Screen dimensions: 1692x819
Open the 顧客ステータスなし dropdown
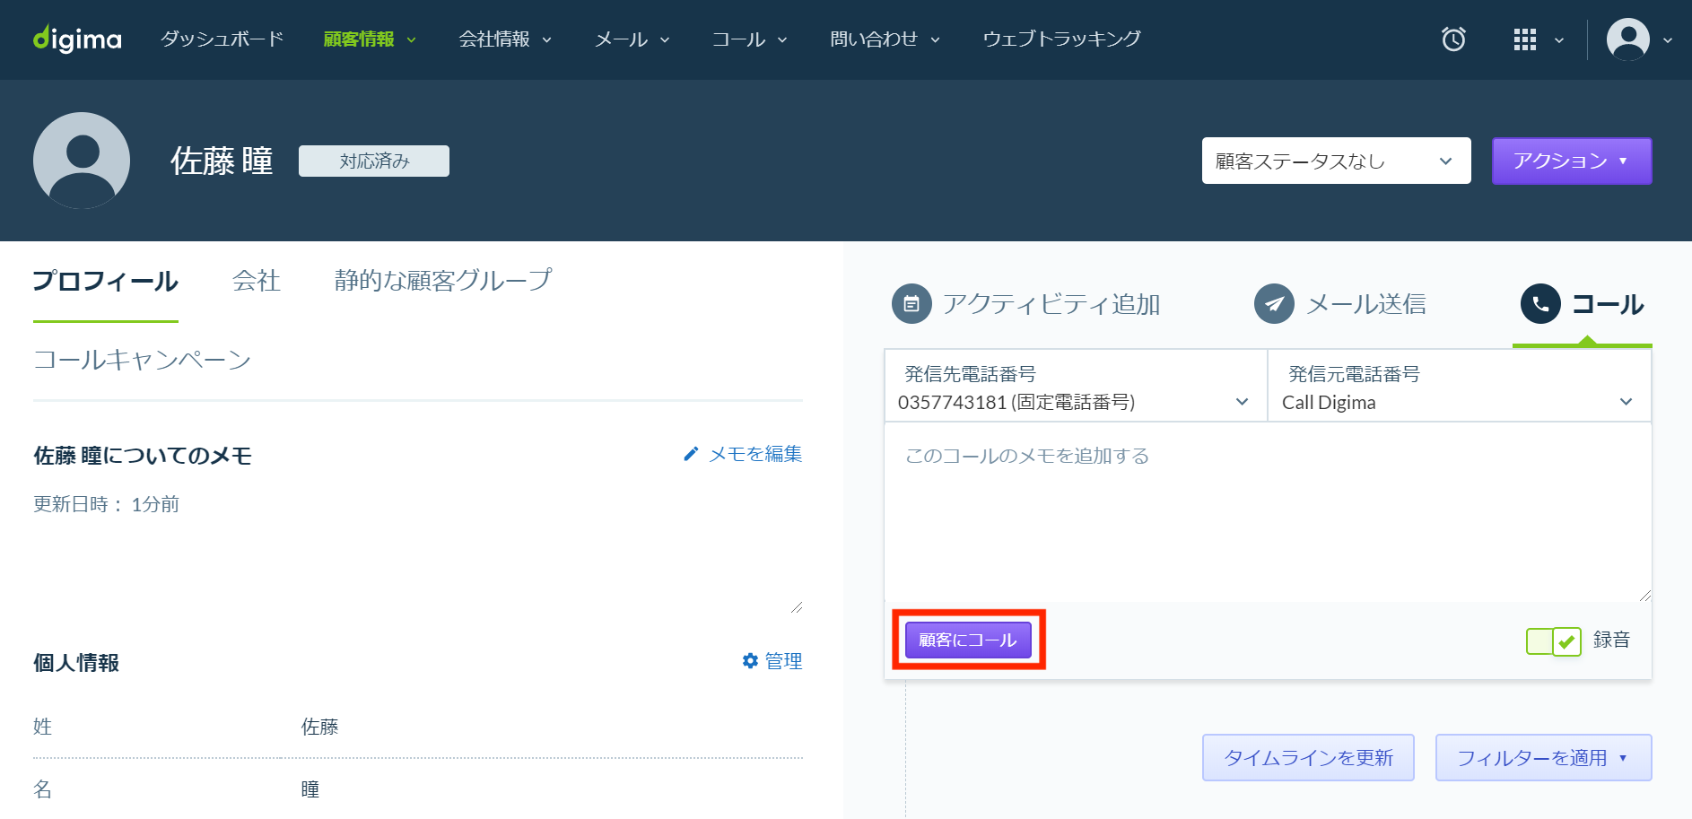pyautogui.click(x=1335, y=161)
